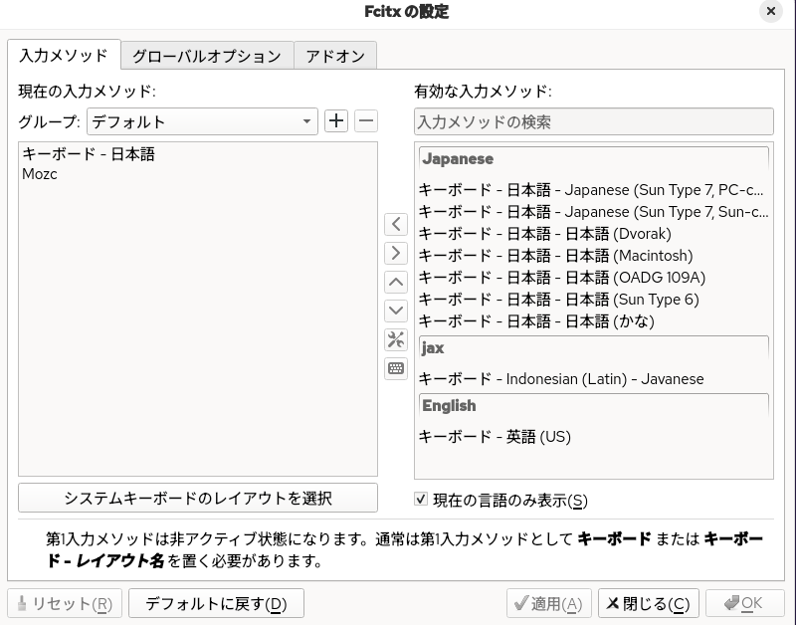Screen dimensions: 796x625
Task: Open input method configuration with wrench icon
Action: click(395, 339)
